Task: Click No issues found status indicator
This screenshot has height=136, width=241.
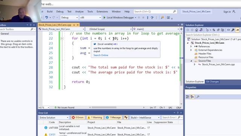Action: pyautogui.click(x=64, y=107)
